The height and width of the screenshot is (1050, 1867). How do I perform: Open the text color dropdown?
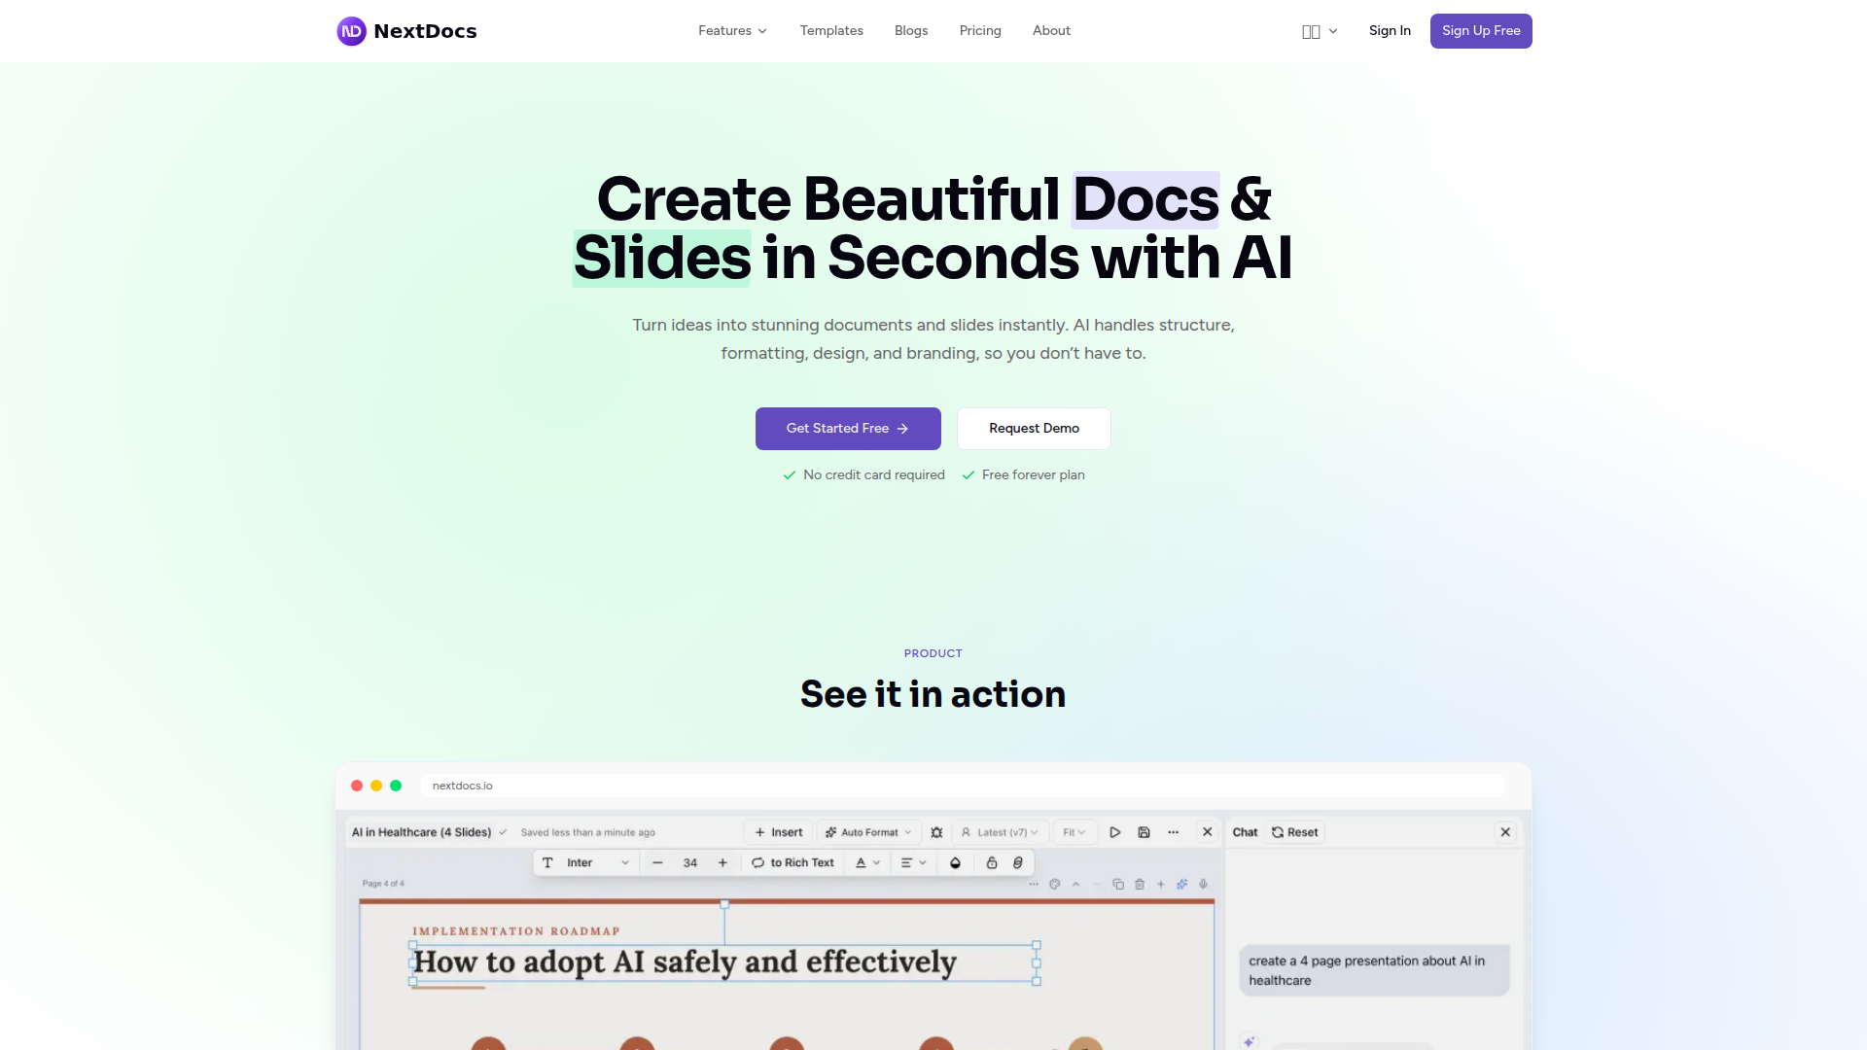point(867,862)
